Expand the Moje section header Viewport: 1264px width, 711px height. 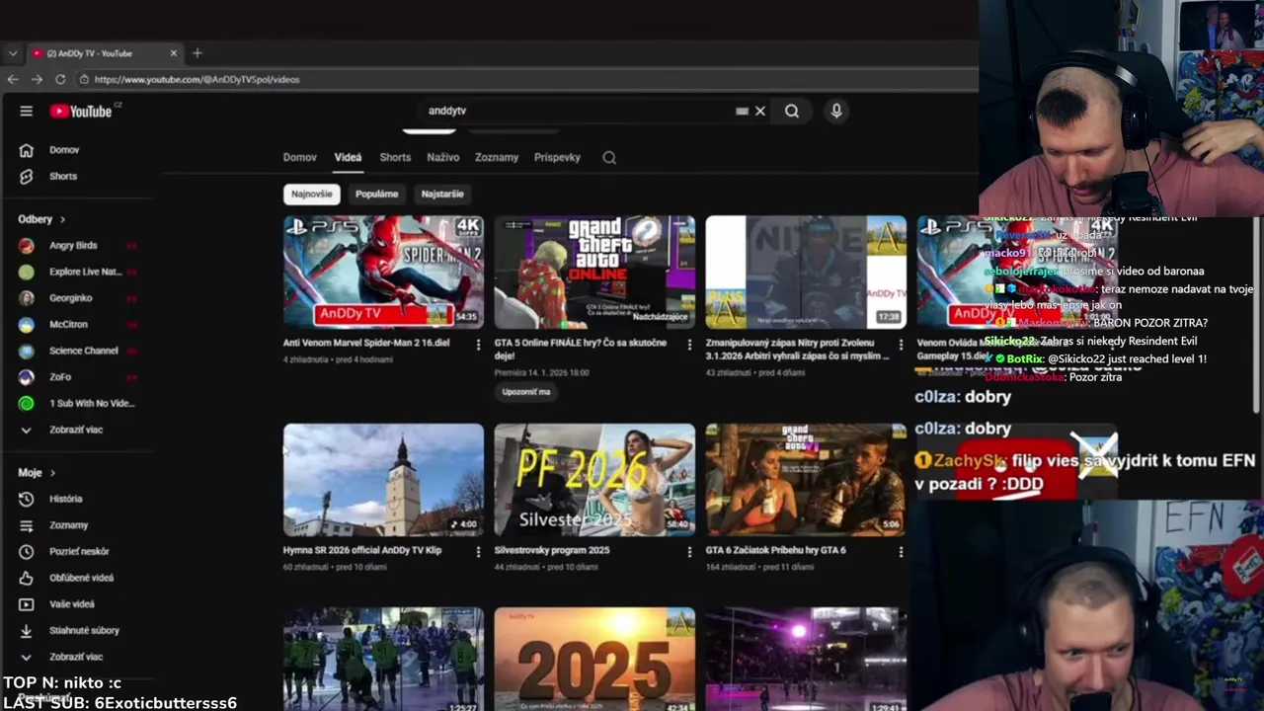(37, 473)
